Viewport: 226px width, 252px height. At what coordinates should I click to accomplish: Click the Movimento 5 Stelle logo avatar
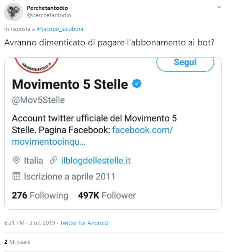(36, 65)
